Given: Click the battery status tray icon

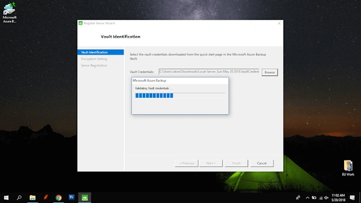Looking at the screenshot, I should click(x=314, y=198).
